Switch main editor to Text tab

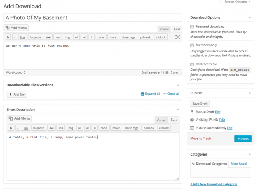[177, 29]
